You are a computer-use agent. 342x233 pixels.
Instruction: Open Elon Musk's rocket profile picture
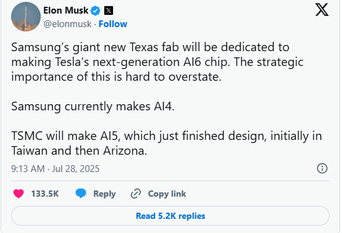click(26, 17)
